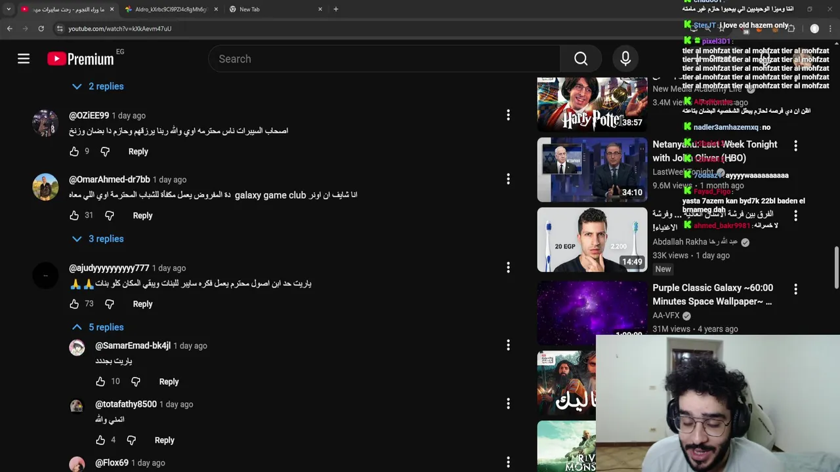Screen dimensions: 840x472
Task: Like the comment by @OZiEE99
Action: tap(74, 151)
